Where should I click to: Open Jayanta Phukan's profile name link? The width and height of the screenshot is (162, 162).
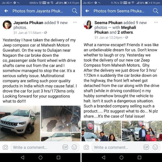coord(28,23)
